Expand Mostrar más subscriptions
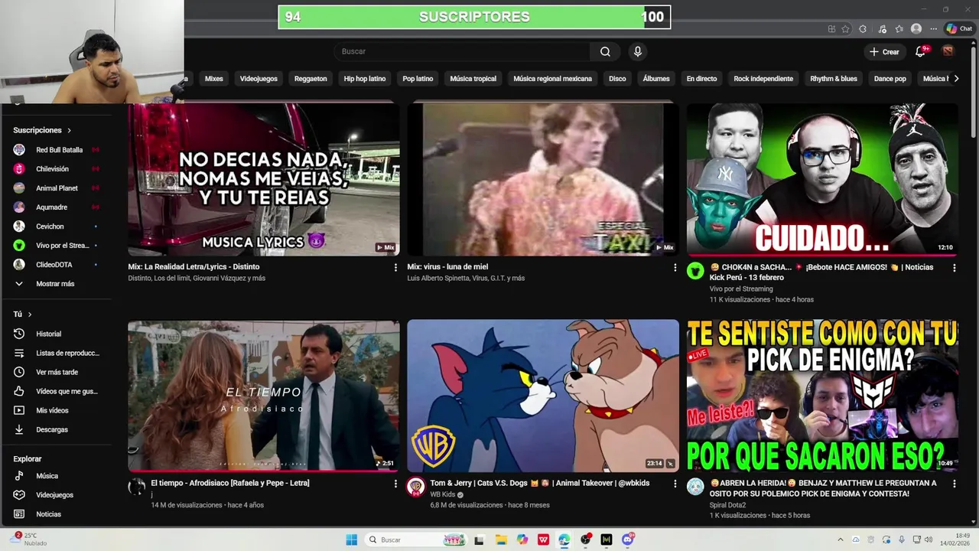 tap(56, 284)
